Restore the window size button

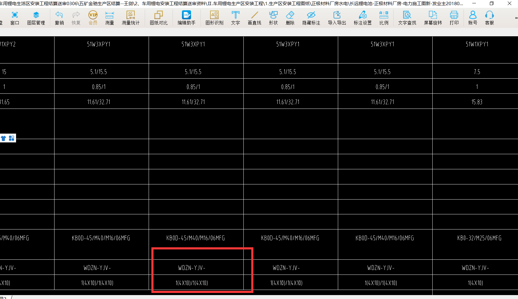492,3
